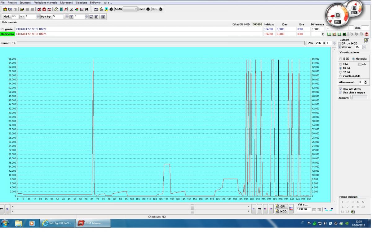The width and height of the screenshot is (372, 232).
Task: Click the memo icon after number 12
Action: click(353, 212)
